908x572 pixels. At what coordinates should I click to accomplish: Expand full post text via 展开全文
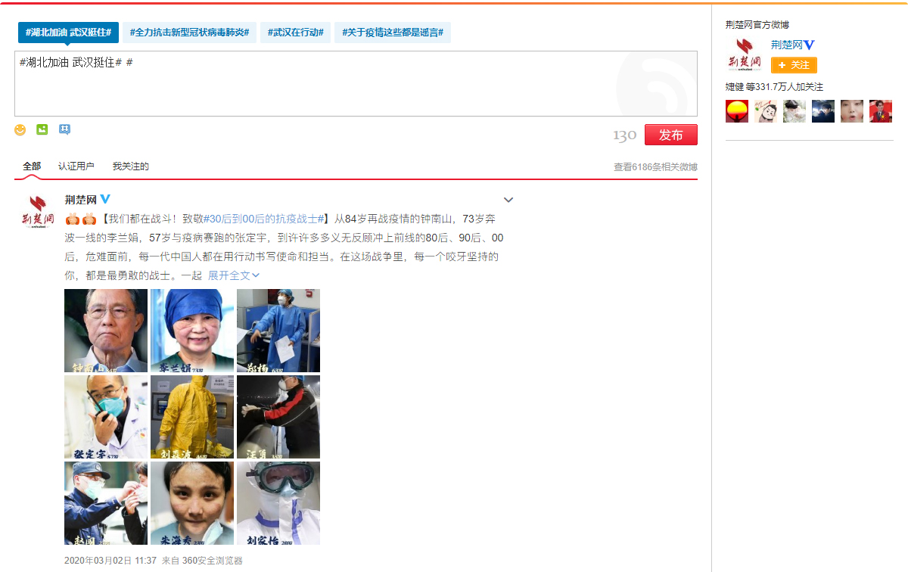(x=233, y=275)
